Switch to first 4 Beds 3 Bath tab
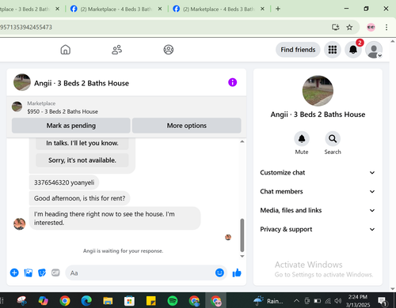The height and width of the screenshot is (308, 396). (116, 9)
